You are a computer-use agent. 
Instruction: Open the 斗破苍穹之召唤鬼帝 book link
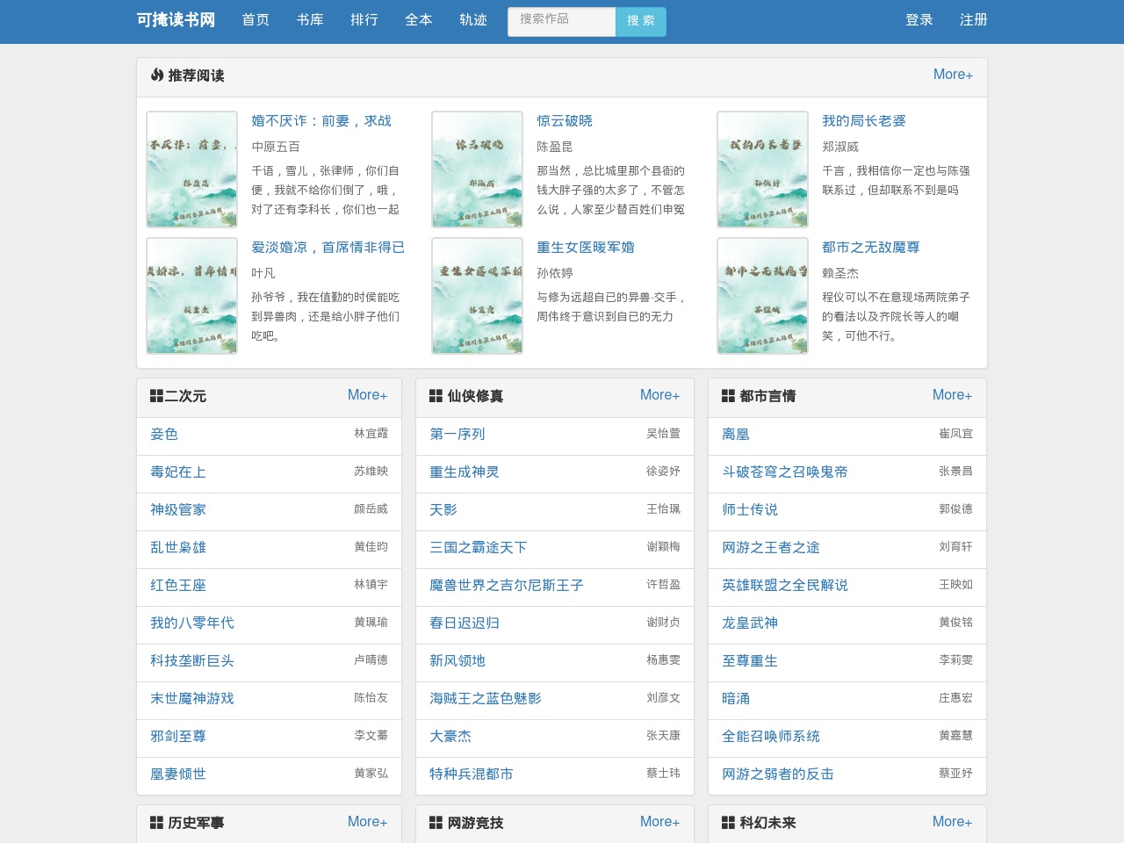(x=785, y=472)
